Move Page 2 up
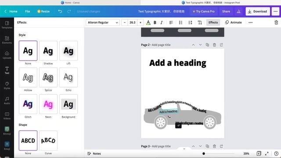This screenshot has width=281, height=158. point(193,45)
